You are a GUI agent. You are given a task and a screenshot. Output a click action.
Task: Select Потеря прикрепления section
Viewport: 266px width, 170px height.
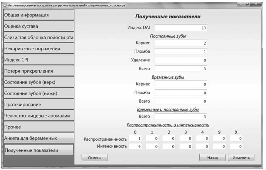39,71
